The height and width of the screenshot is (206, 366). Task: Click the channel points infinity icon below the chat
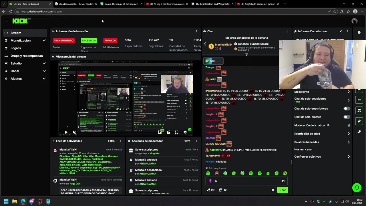[x=210, y=190]
